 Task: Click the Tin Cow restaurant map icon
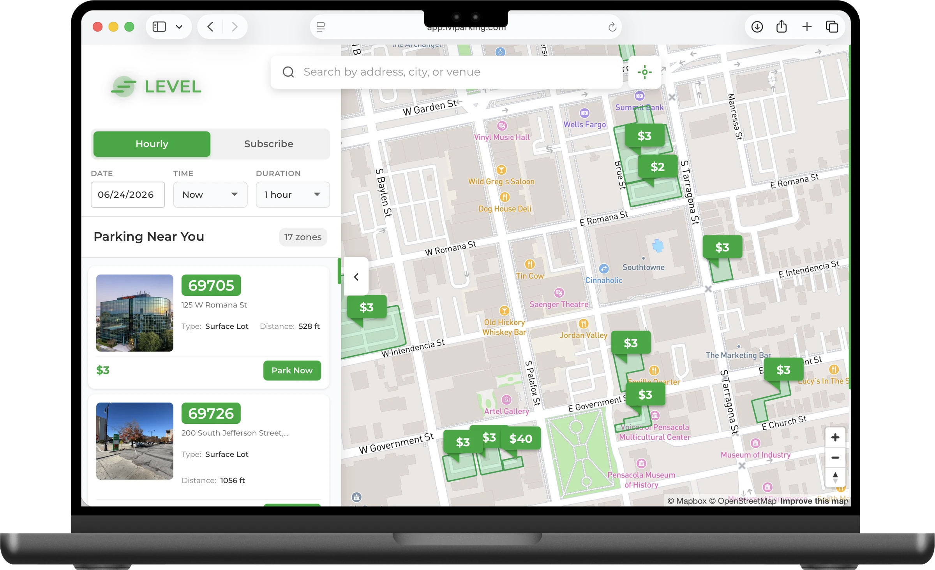[530, 264]
